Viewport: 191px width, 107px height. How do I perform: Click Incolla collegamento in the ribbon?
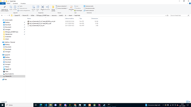click(24, 10)
